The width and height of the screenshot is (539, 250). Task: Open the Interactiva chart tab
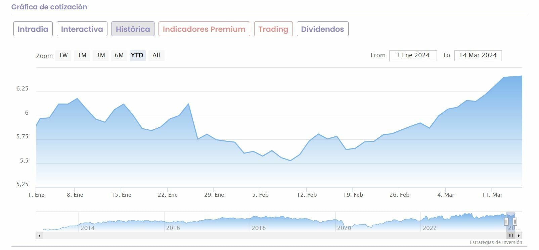click(82, 29)
